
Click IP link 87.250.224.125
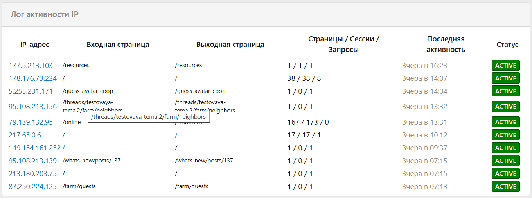(32, 187)
